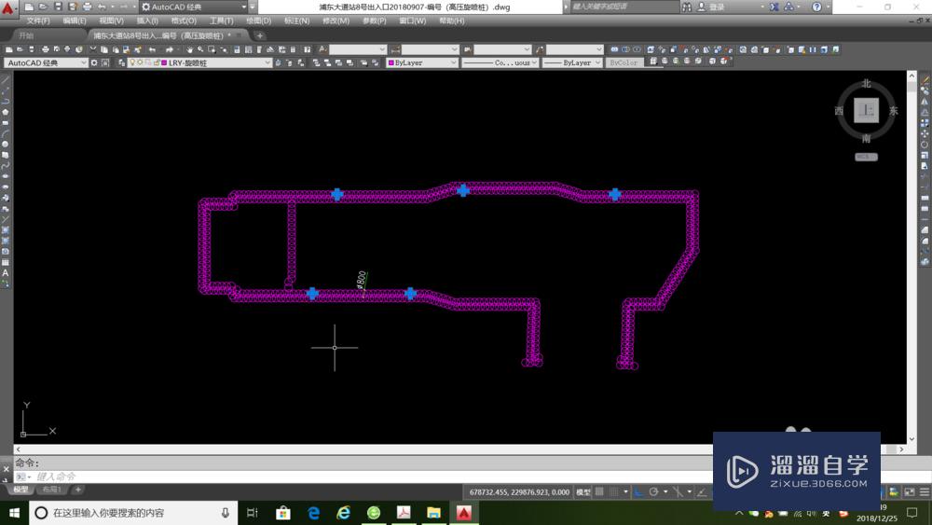Toggle the lock icon of LRY-旋喷桩 layer
The image size is (932, 525).
click(157, 62)
